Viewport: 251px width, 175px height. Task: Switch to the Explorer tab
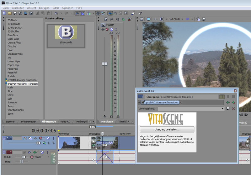[10, 122]
